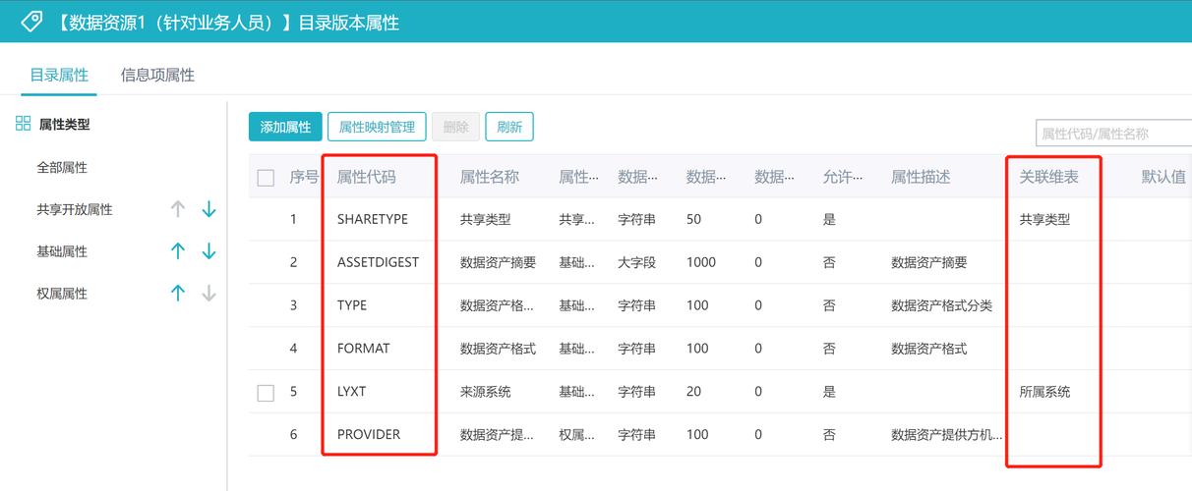Click the 属性名称 column header
Image resolution: width=1192 pixels, height=491 pixels.
point(490,177)
